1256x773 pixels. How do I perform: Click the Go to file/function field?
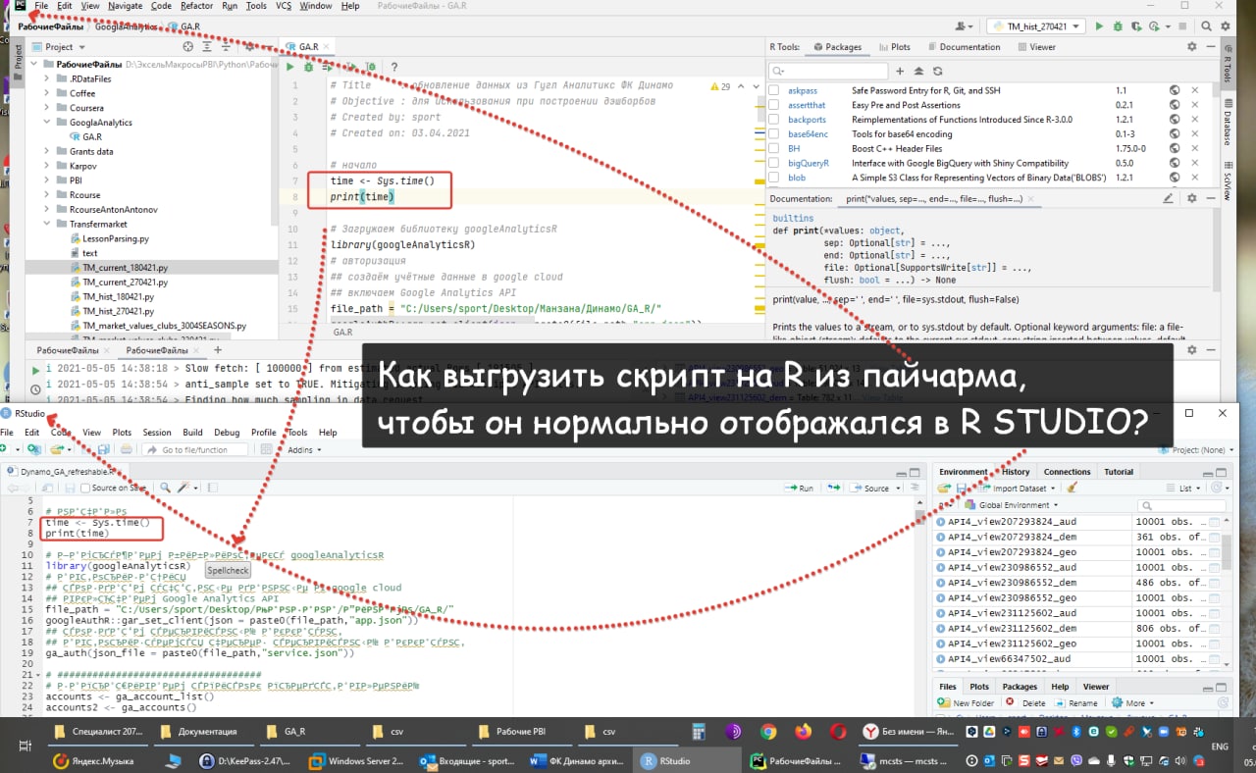click(193, 449)
